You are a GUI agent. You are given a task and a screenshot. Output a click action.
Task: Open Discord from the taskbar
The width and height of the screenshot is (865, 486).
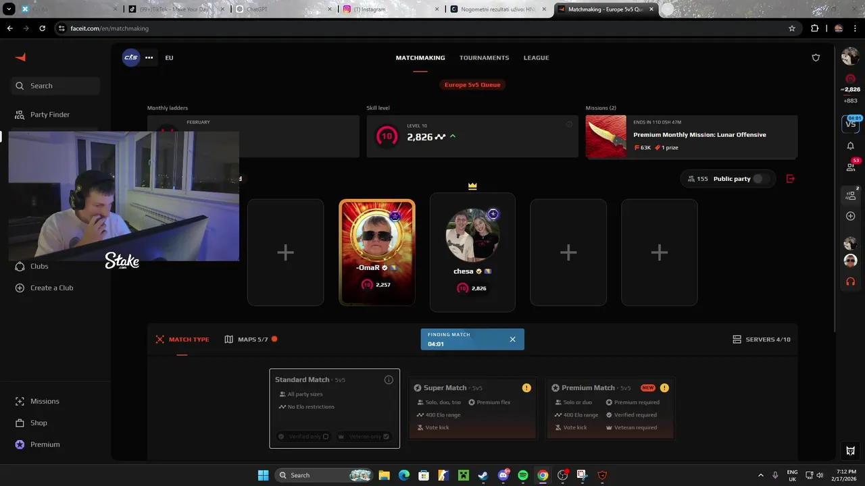point(503,475)
